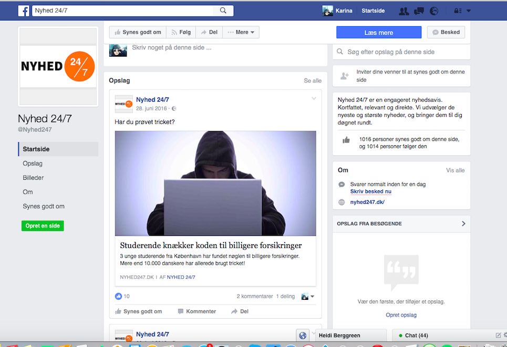Click the globe button by the second post
507x347 pixels.
pos(303,335)
